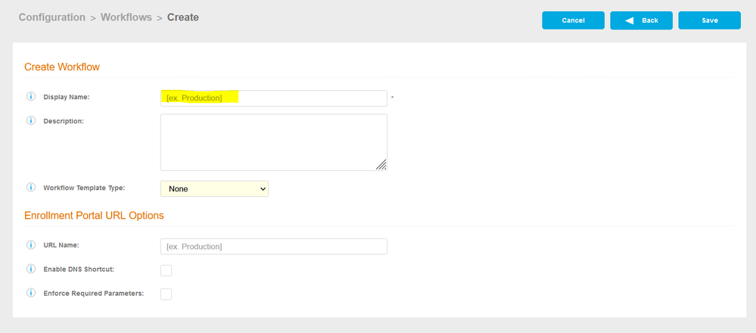756x333 pixels.
Task: Click info icon for Workflow Template Type
Action: 31,187
